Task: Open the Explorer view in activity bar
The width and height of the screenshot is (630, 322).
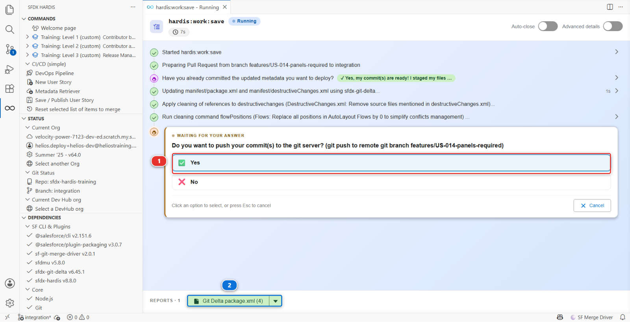Action: pyautogui.click(x=10, y=9)
